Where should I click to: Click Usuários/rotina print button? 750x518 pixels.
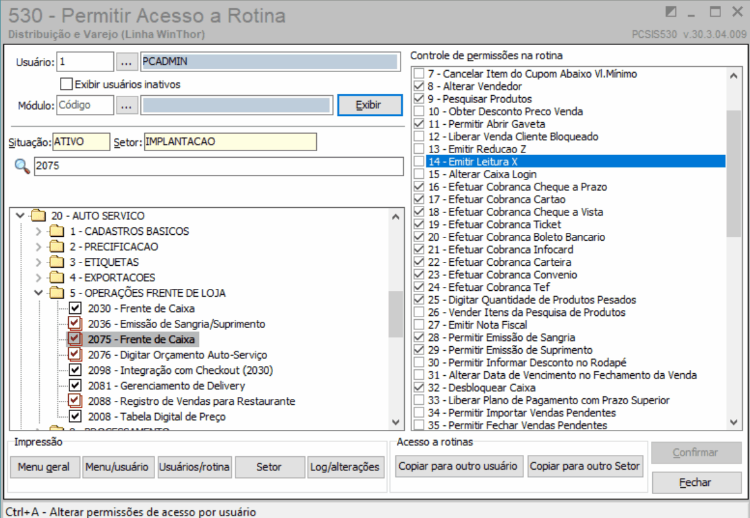194,467
